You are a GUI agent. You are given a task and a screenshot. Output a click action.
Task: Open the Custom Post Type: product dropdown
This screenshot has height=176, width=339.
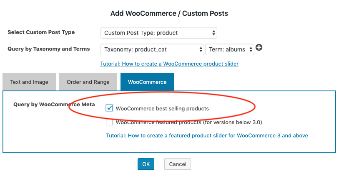[x=158, y=33]
